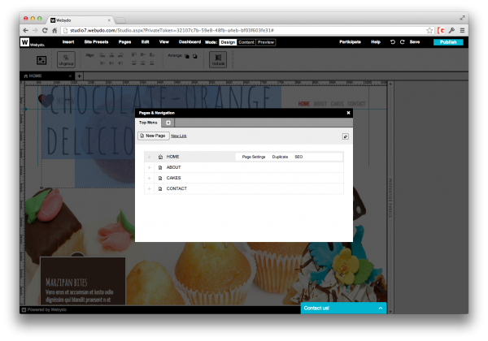
Task: Click the page icon in CONTACT row
Action: (x=160, y=188)
